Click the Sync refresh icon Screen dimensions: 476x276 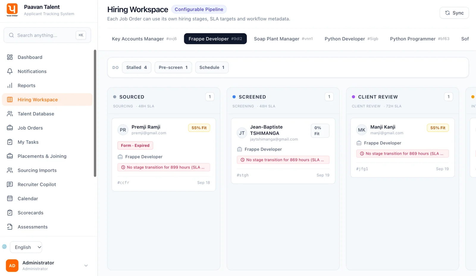[x=447, y=13]
